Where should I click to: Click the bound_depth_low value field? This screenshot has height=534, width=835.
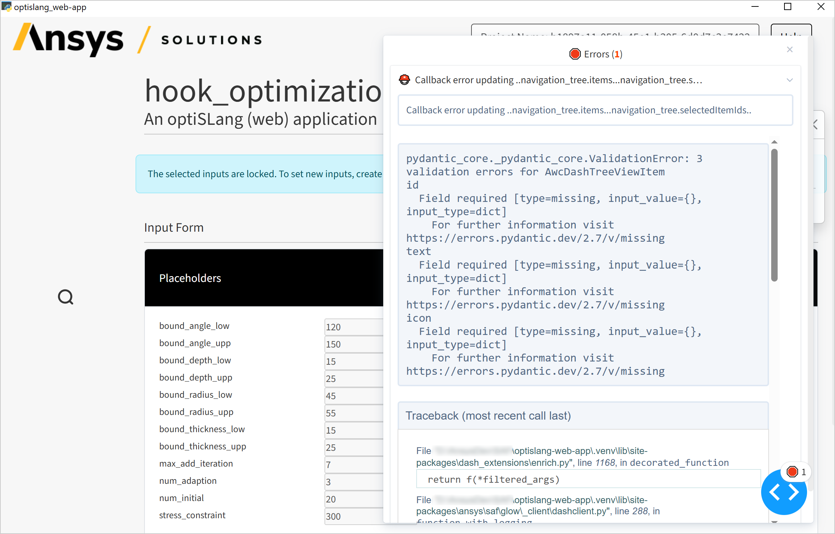click(x=354, y=361)
